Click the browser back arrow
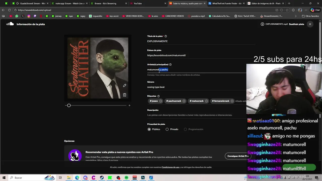Image resolution: width=322 pixels, height=181 pixels. coord(3,10)
